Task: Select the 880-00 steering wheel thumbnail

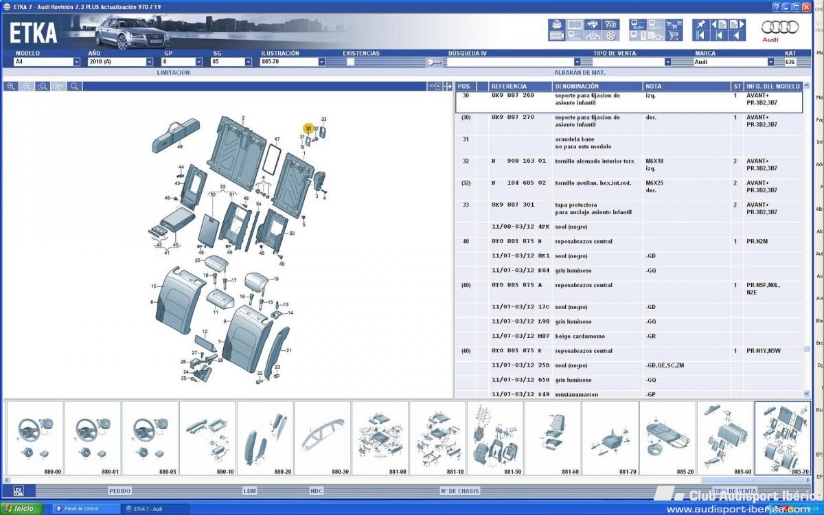Action: click(35, 438)
